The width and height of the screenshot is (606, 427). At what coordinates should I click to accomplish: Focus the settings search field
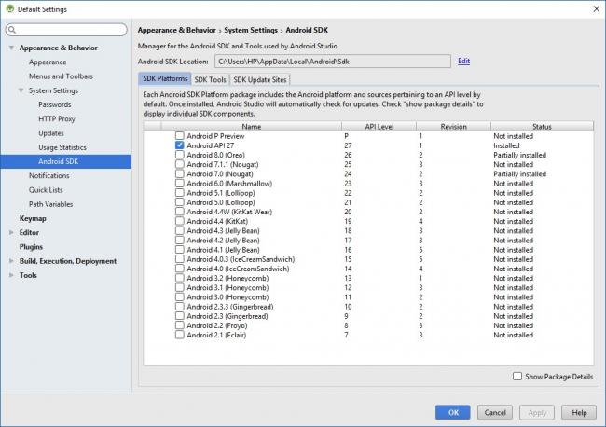66,30
